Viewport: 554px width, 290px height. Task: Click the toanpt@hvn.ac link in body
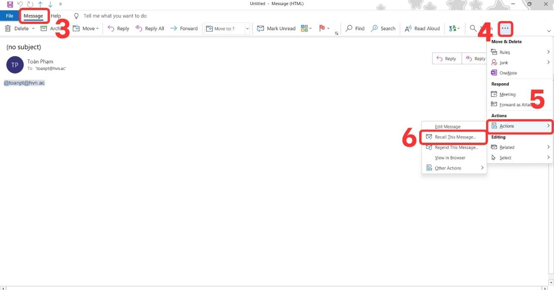[x=24, y=82]
